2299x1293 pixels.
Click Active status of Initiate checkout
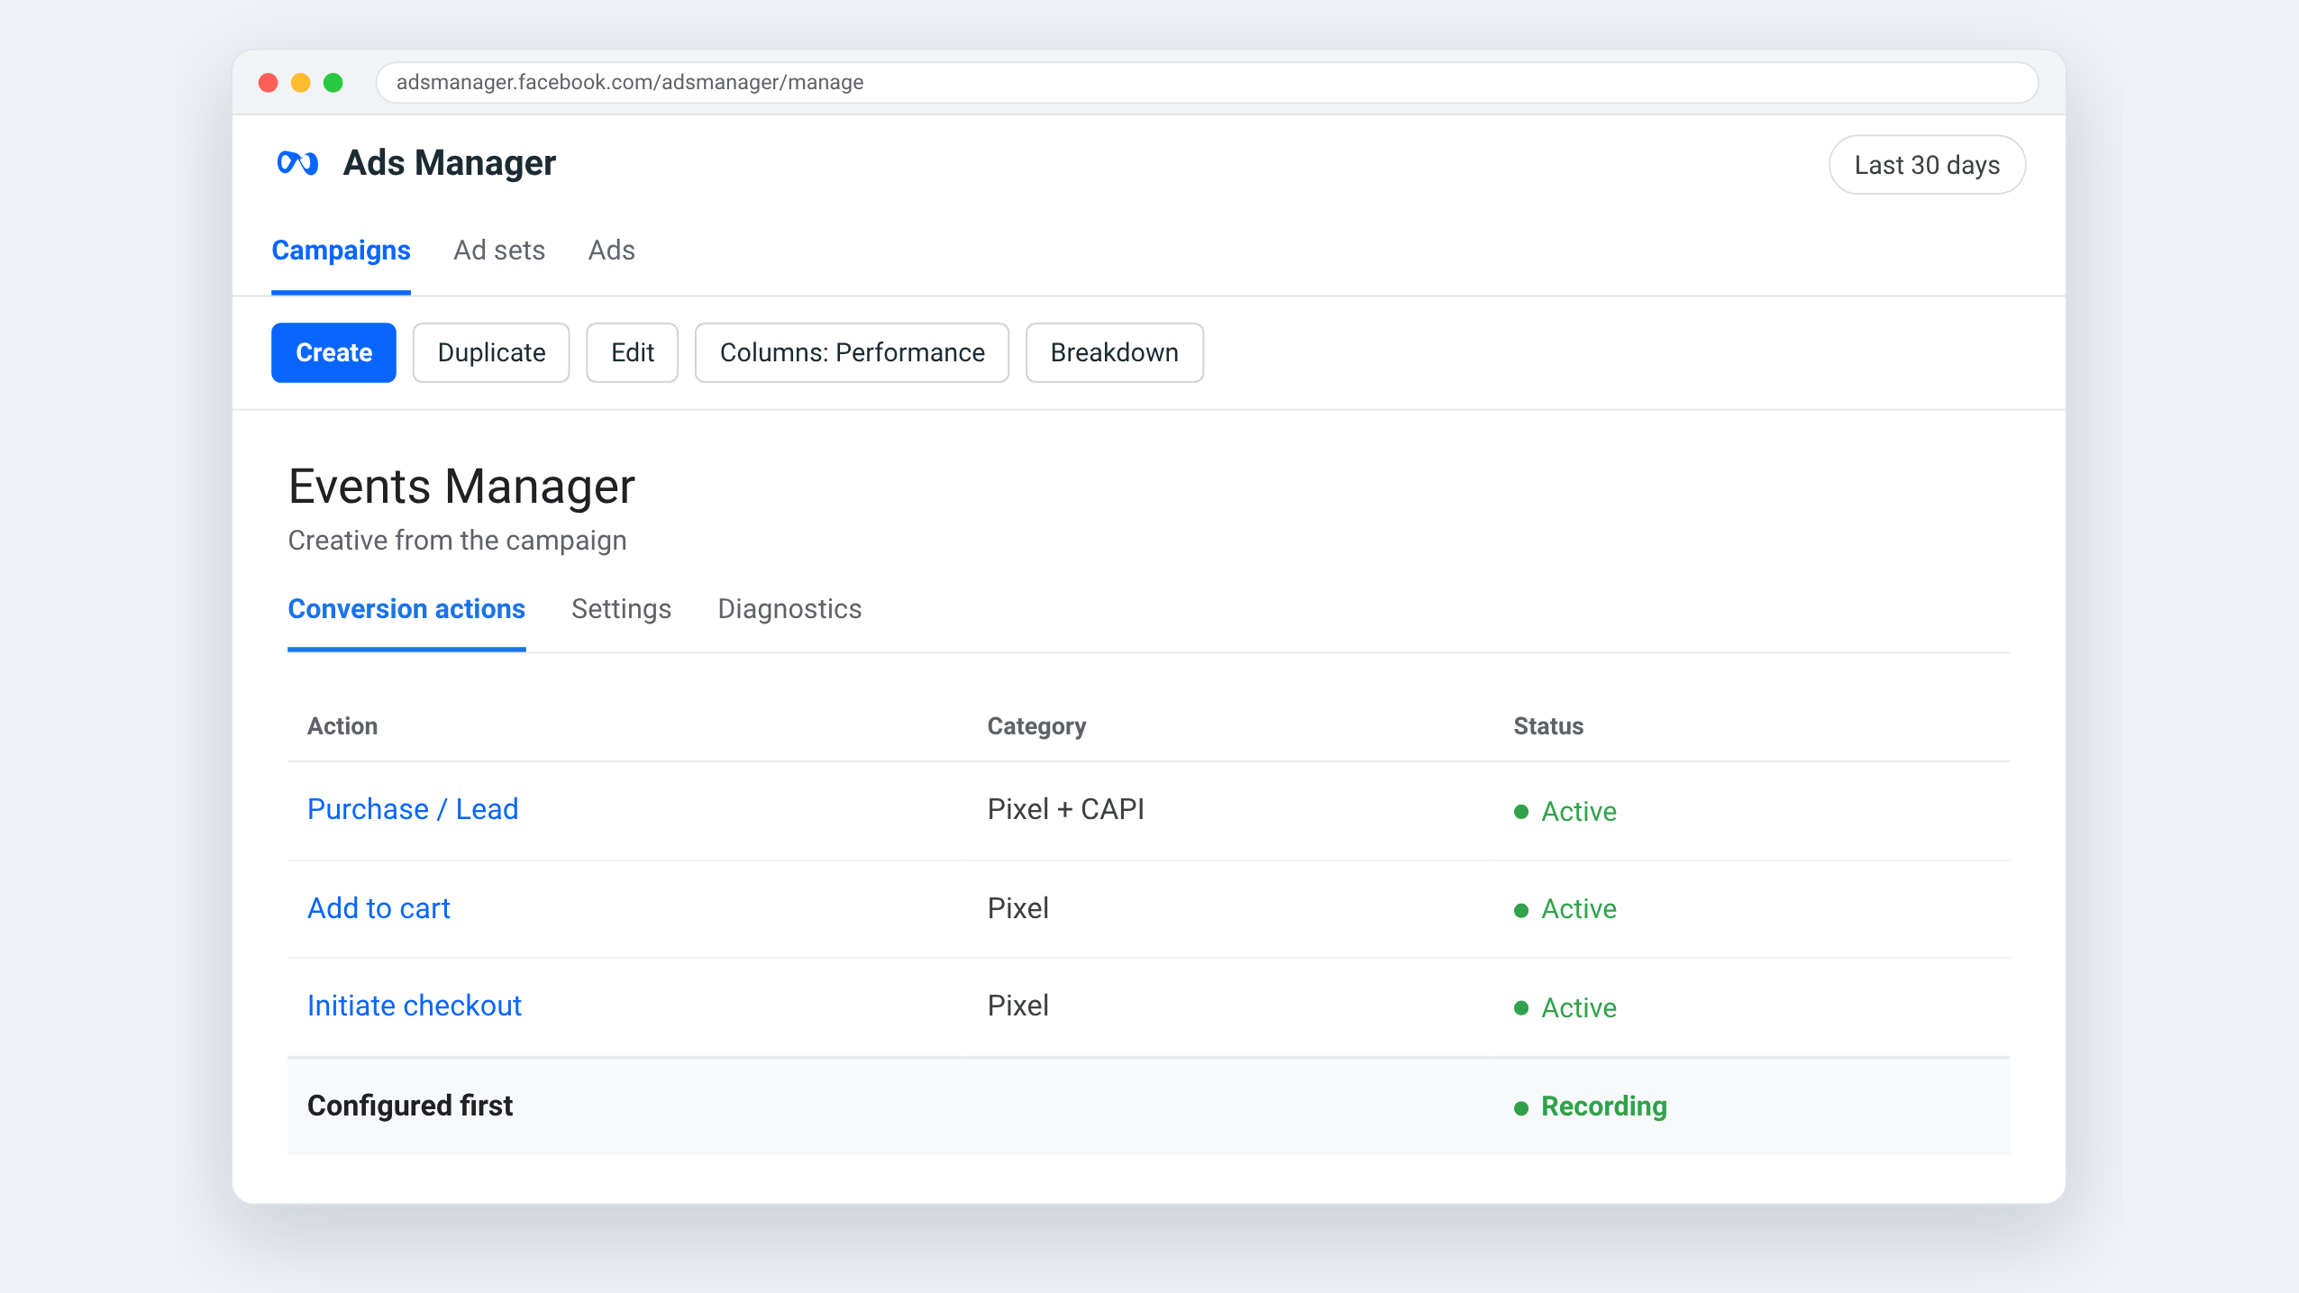point(1565,1007)
